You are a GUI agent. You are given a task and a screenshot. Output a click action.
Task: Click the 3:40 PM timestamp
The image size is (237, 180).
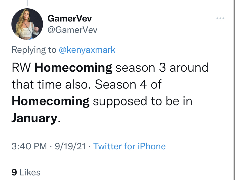pos(29,146)
